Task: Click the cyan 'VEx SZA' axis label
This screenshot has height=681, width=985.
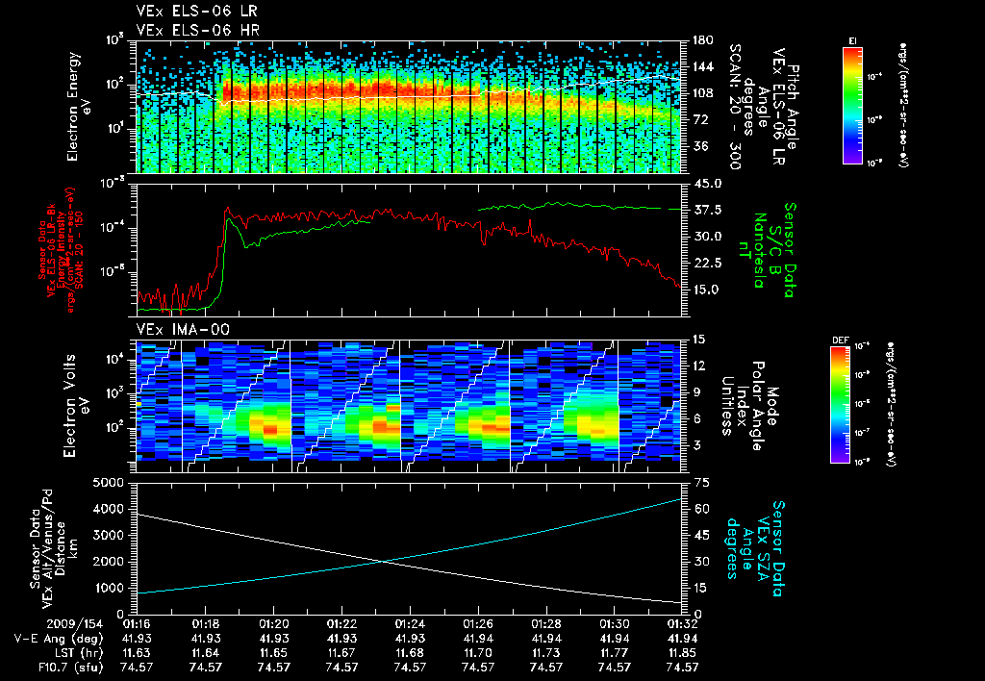Action: click(764, 548)
